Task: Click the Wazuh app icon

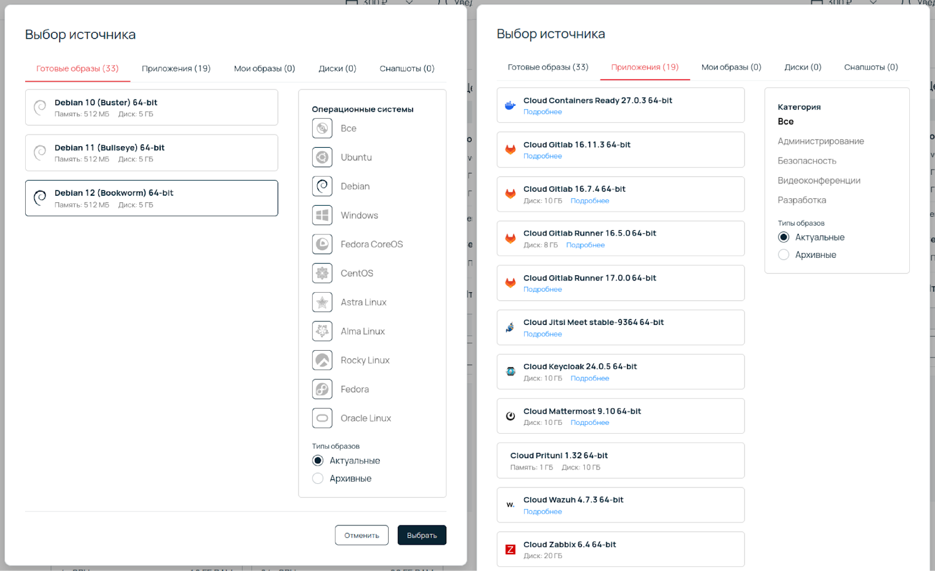Action: [x=510, y=505]
